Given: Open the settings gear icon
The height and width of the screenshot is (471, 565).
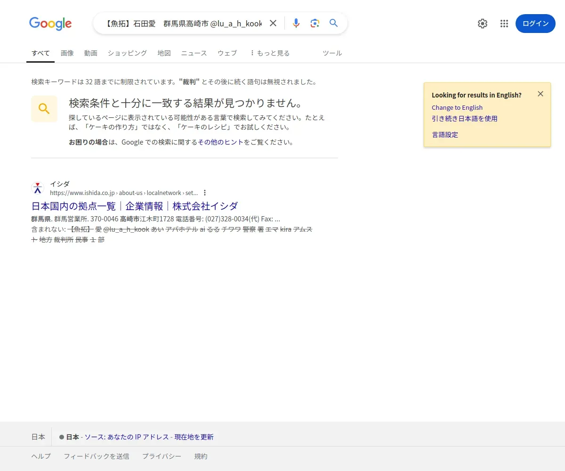Looking at the screenshot, I should point(483,24).
